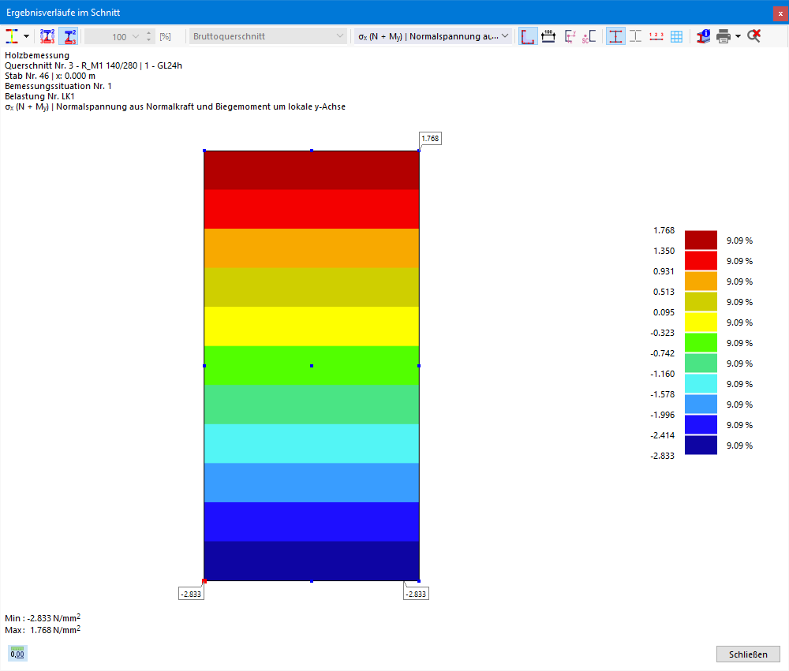Viewport: 789px width, 671px height.
Task: Click the Querschnitt Nr. 3 - R_M1 140/280 line
Action: 94,65
